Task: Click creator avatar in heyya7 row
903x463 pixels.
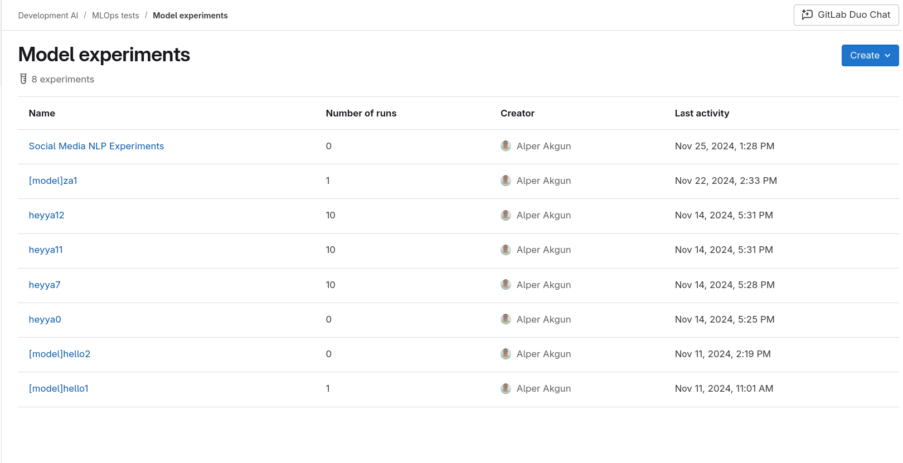Action: tap(506, 285)
